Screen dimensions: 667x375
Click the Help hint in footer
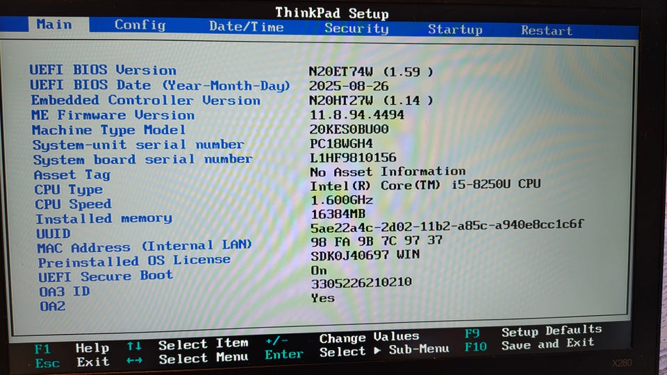pyautogui.click(x=92, y=348)
